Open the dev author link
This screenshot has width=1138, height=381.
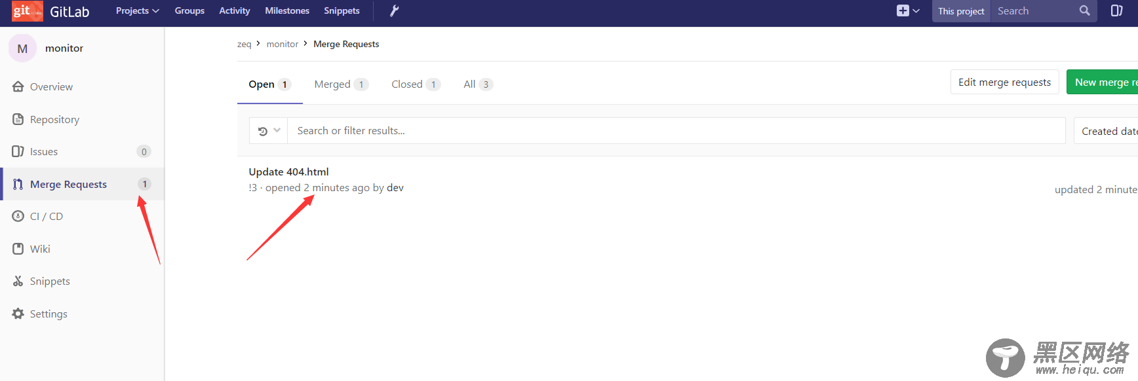click(x=395, y=187)
